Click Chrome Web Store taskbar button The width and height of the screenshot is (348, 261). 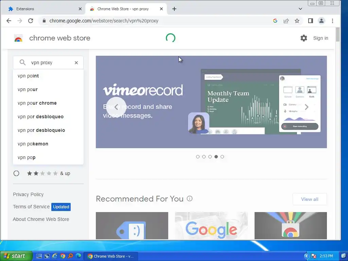[111, 256]
